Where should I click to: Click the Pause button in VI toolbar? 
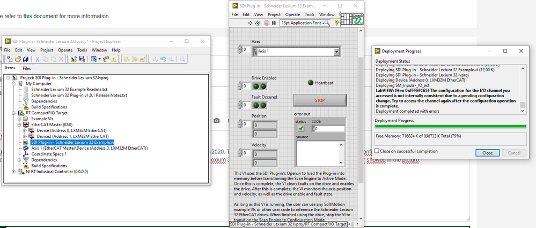(274, 23)
